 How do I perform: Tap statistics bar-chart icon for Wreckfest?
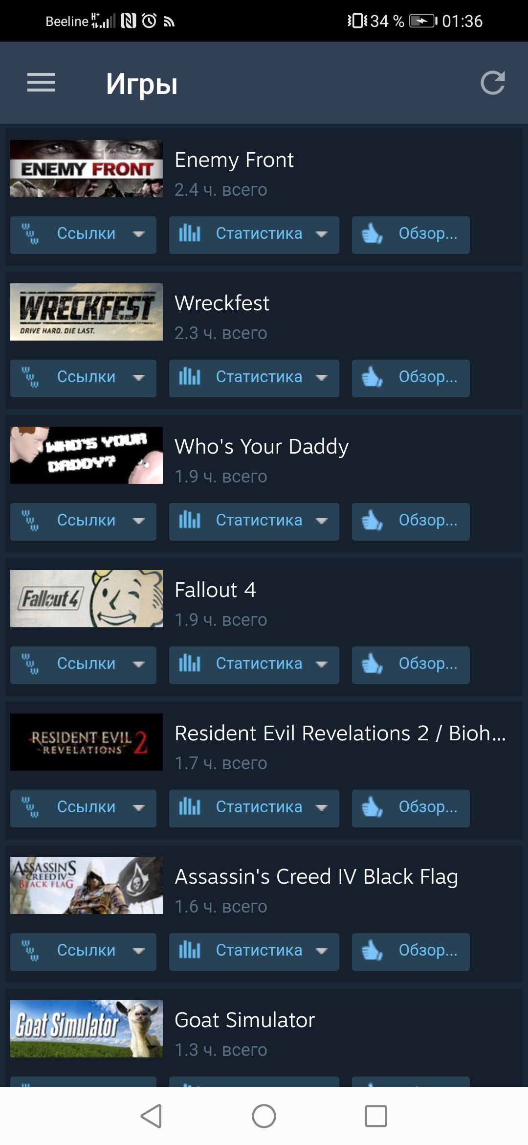click(x=190, y=377)
